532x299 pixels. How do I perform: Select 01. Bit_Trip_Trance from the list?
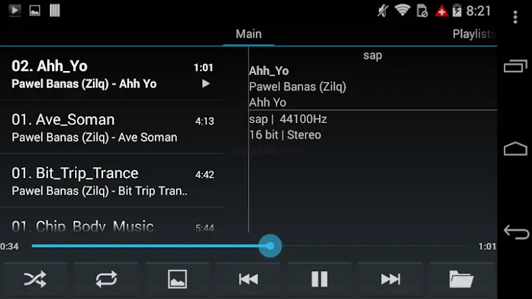point(111,181)
